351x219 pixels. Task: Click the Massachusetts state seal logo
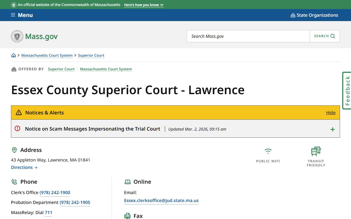[17, 36]
